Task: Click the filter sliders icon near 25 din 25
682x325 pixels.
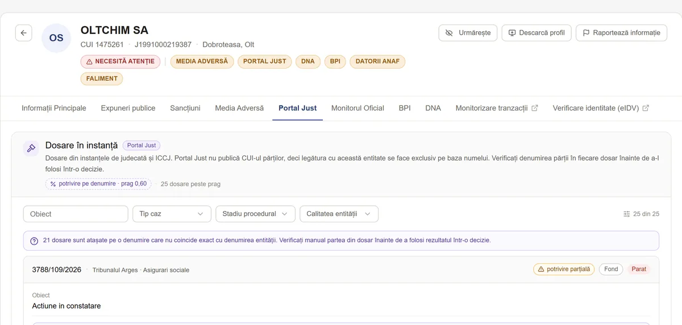Action: pos(627,214)
